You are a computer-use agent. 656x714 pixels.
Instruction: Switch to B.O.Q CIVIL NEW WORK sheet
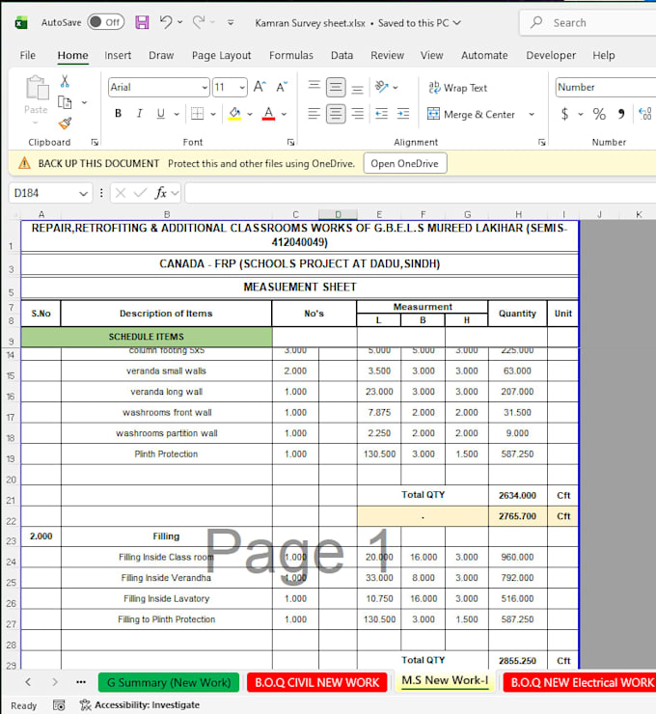tap(316, 682)
